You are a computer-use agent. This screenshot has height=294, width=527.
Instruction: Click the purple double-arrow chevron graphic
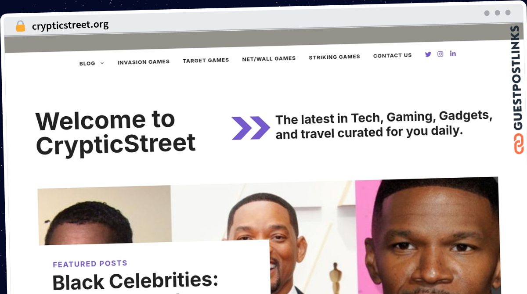coord(251,128)
